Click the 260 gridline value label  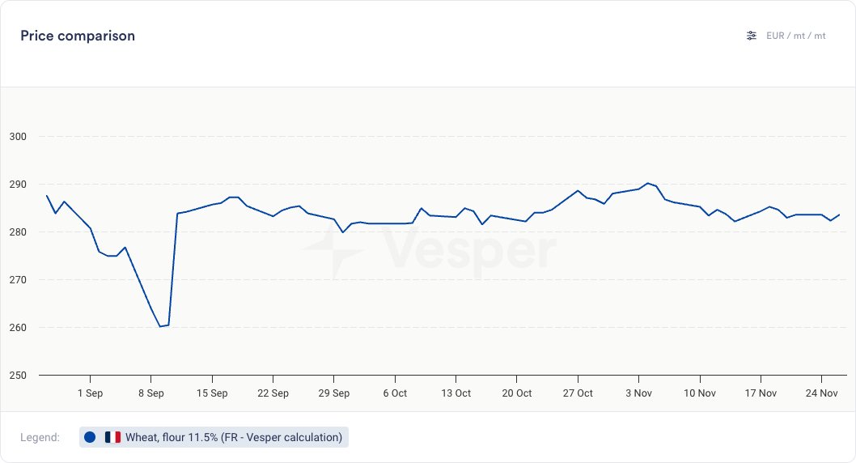(17, 328)
